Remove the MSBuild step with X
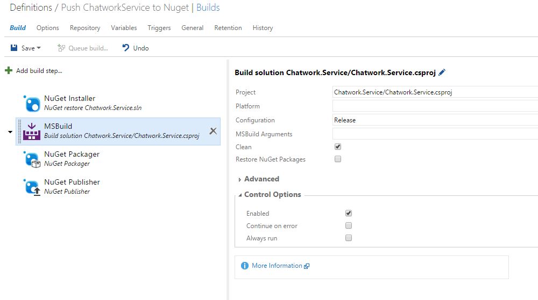Image resolution: width=538 pixels, height=300 pixels. (213, 131)
